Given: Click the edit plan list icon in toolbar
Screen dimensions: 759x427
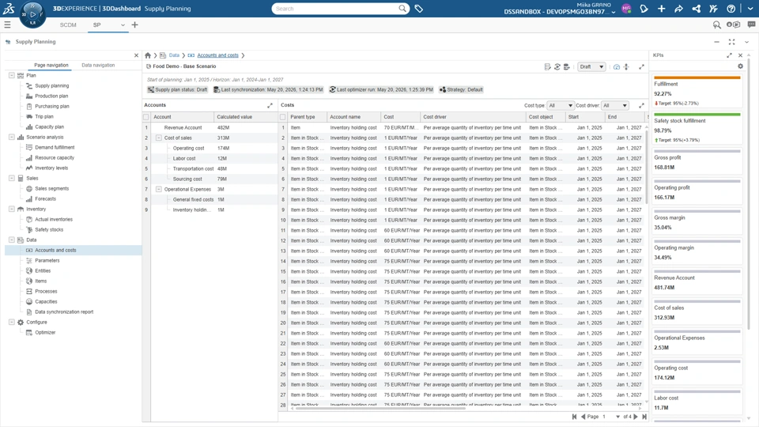Looking at the screenshot, I should 547,66.
